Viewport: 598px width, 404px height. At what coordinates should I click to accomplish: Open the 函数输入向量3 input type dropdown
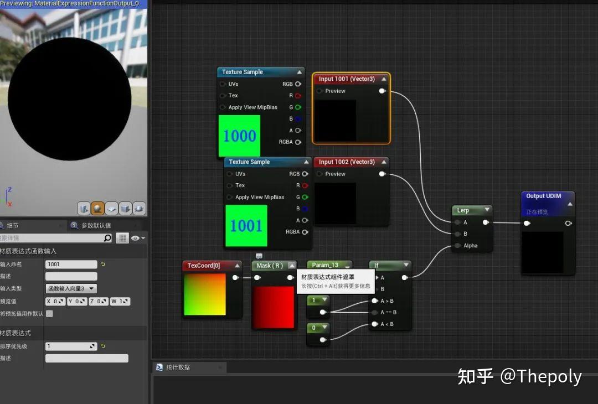click(72, 288)
